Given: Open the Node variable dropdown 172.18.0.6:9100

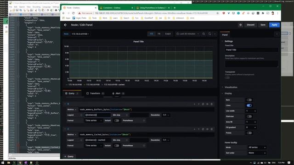Looking at the screenshot, I should pos(80,34).
